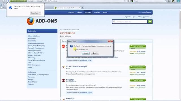The width and height of the screenshot is (181, 101).
Task: Click the reload button in the address bar
Action: [x=129, y=1]
